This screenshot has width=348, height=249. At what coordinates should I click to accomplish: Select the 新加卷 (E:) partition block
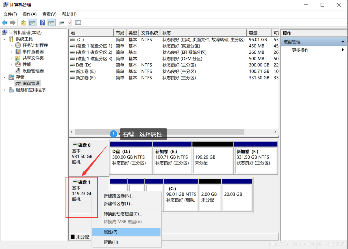[x=172, y=158]
